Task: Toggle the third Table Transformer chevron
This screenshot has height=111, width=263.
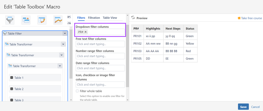Action: pyautogui.click(x=60, y=66)
